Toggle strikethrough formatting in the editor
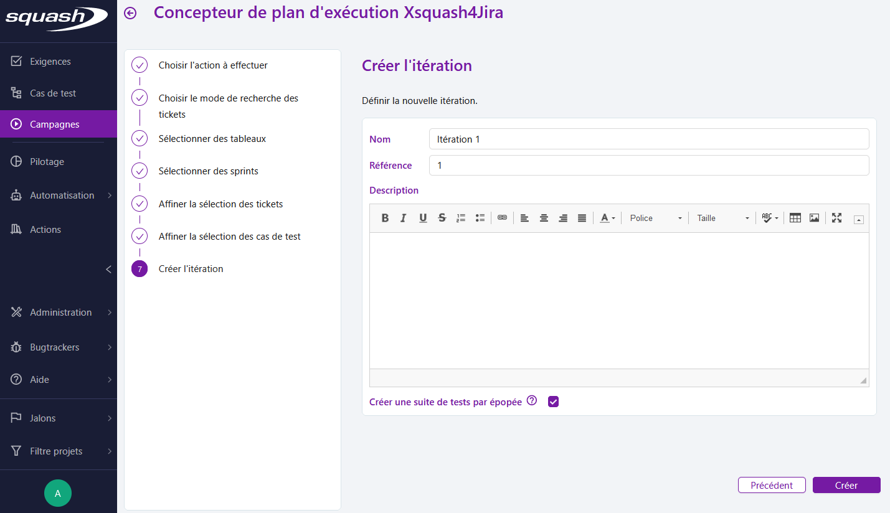 442,218
